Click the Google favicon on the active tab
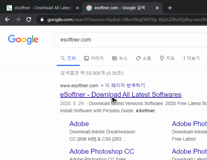 [x=89, y=8]
